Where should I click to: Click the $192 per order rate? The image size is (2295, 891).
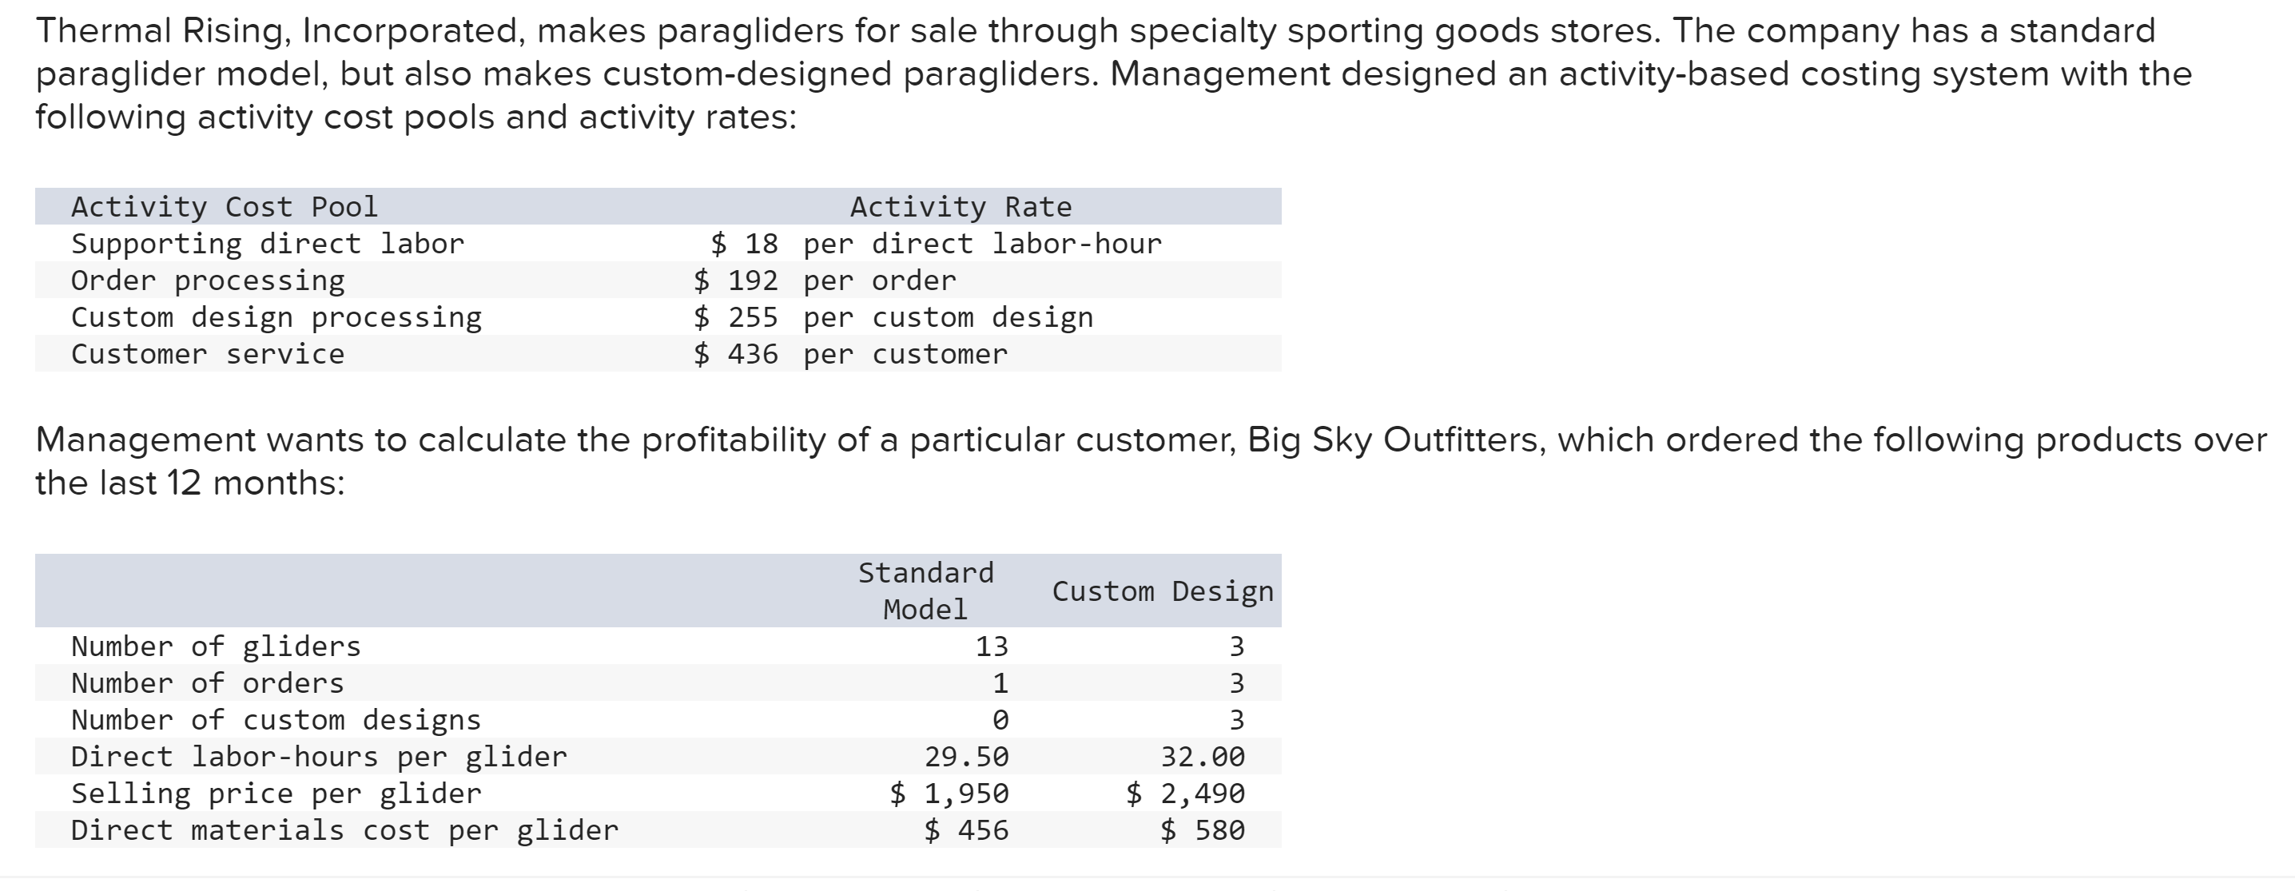click(825, 280)
